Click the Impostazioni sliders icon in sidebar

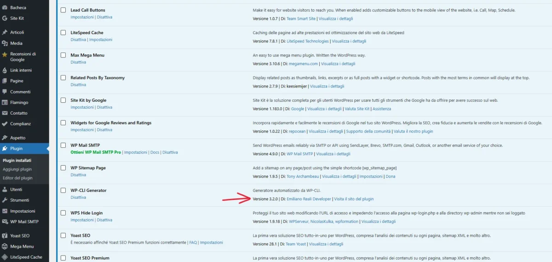coord(5,211)
